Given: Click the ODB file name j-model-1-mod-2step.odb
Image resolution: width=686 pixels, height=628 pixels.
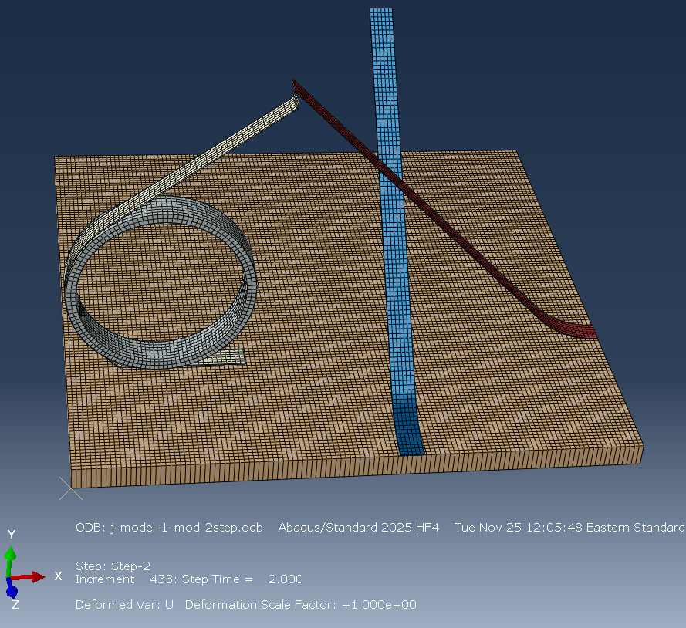Looking at the screenshot, I should (x=169, y=528).
